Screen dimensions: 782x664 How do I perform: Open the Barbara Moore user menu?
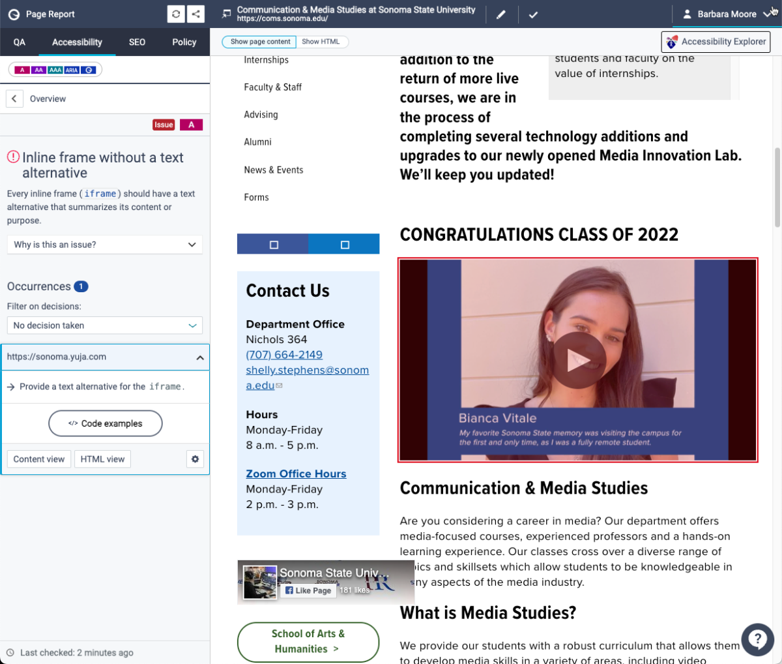(x=726, y=14)
